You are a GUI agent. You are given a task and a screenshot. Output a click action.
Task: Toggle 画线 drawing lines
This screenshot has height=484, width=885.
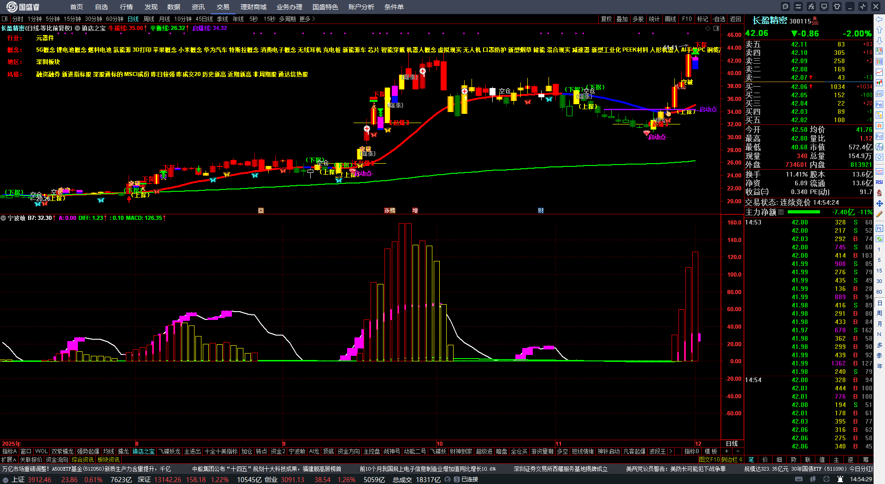(670, 19)
